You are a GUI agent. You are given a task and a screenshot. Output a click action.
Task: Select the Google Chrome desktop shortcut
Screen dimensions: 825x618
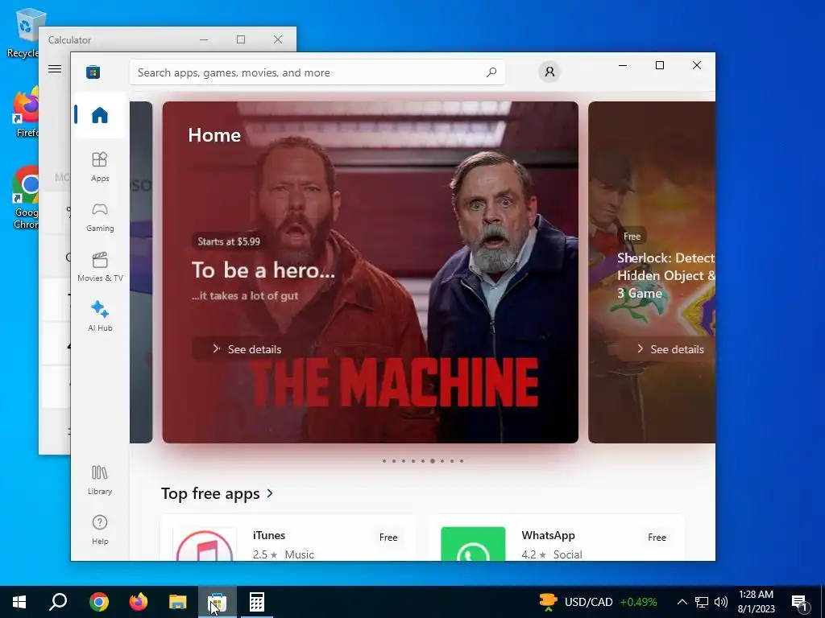click(x=25, y=198)
